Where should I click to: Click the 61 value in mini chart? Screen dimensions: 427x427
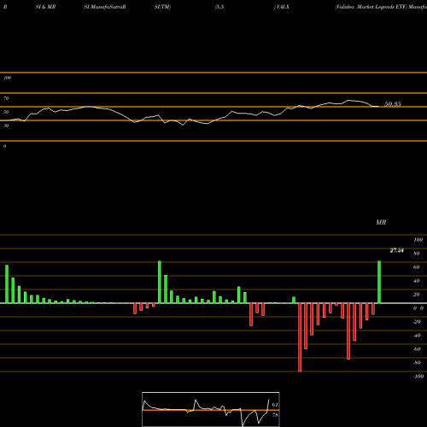275,405
